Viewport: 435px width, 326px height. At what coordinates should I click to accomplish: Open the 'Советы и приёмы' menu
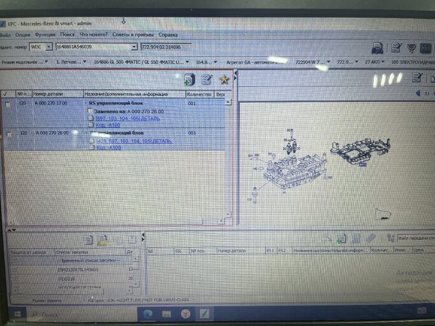click(133, 34)
